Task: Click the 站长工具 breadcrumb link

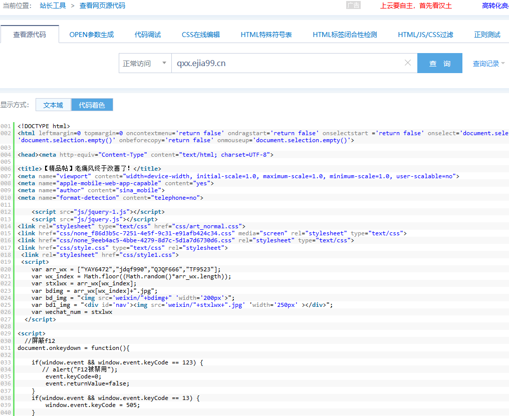Action: pos(53,6)
